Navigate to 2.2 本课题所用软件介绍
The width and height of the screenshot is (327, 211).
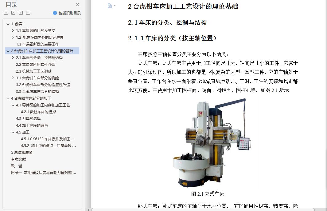[36, 65]
